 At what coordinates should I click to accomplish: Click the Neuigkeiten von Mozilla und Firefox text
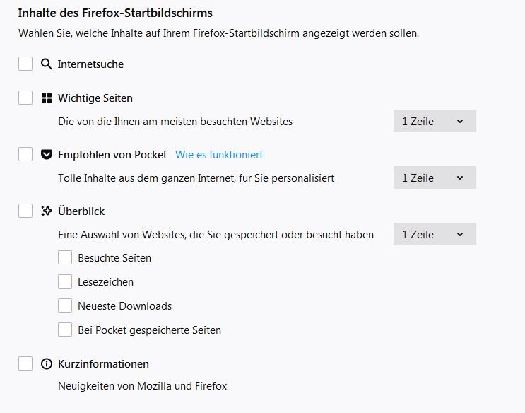pos(142,386)
